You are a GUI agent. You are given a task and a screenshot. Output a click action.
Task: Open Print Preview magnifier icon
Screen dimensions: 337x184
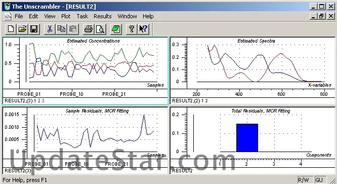tap(100, 29)
